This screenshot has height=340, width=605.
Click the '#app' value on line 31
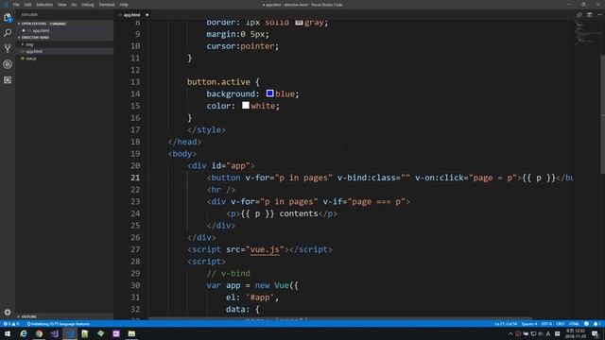point(260,297)
